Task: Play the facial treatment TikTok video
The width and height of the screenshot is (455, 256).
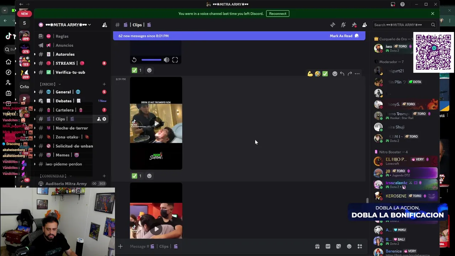Action: click(x=156, y=123)
